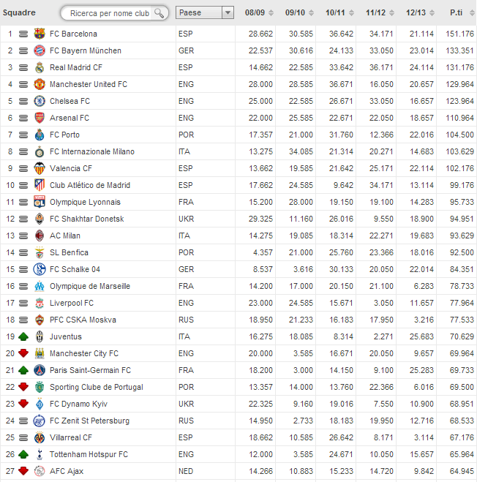Open the FC Bayern München link

point(85,50)
